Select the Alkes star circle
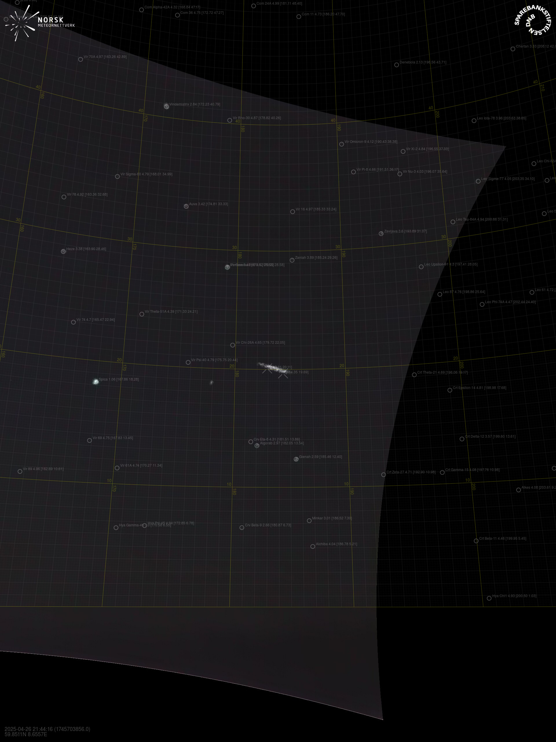The width and height of the screenshot is (556, 742). [518, 490]
